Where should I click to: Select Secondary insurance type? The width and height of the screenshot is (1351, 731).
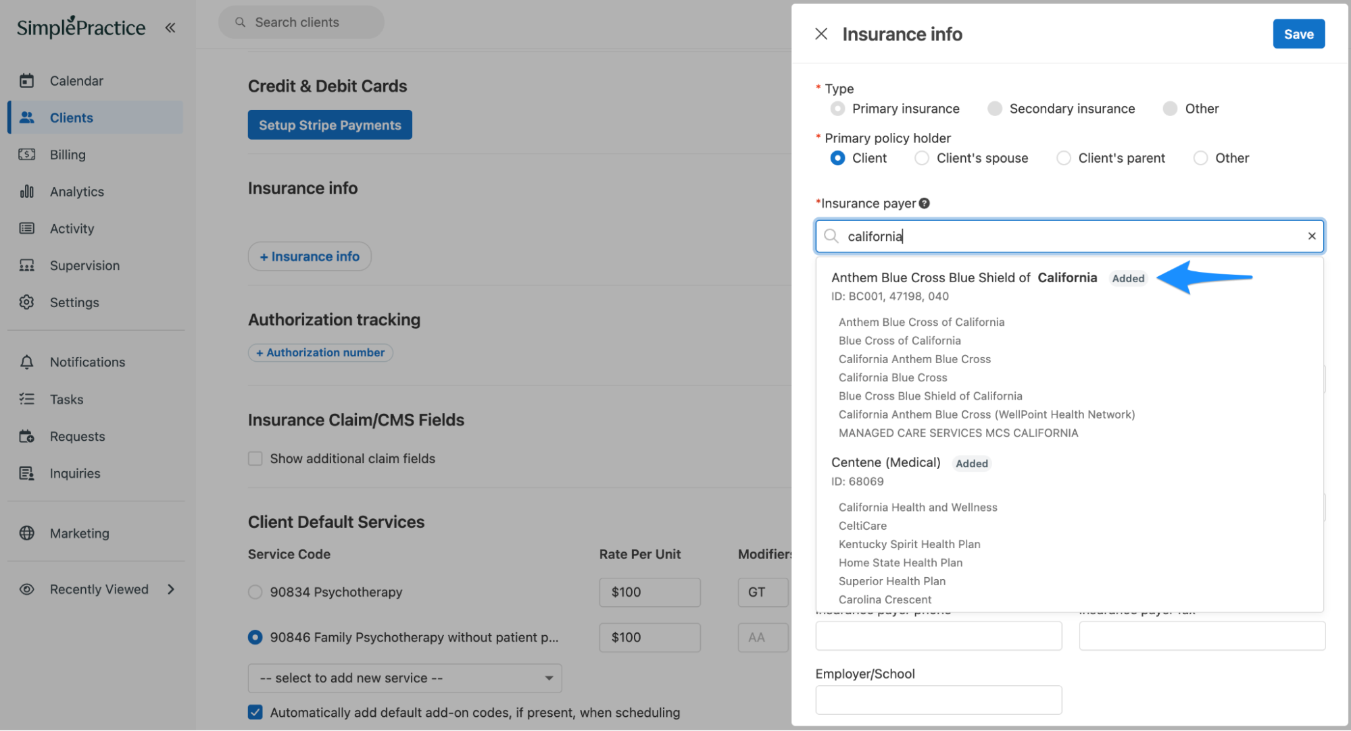(x=994, y=109)
